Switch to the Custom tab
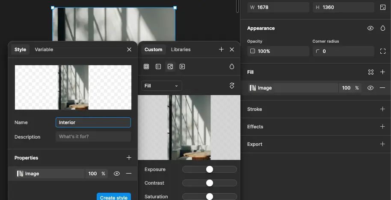 [153, 49]
